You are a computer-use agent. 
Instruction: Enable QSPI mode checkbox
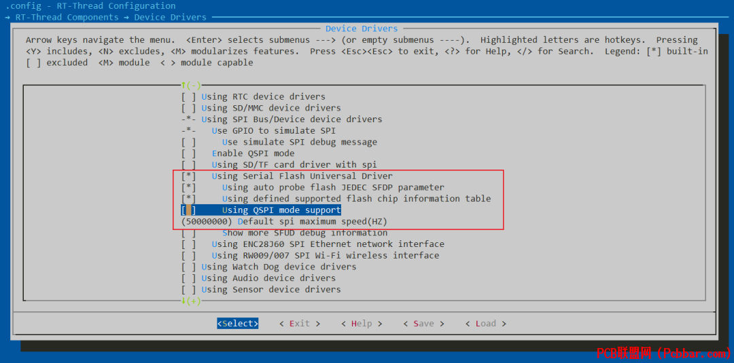(189, 153)
